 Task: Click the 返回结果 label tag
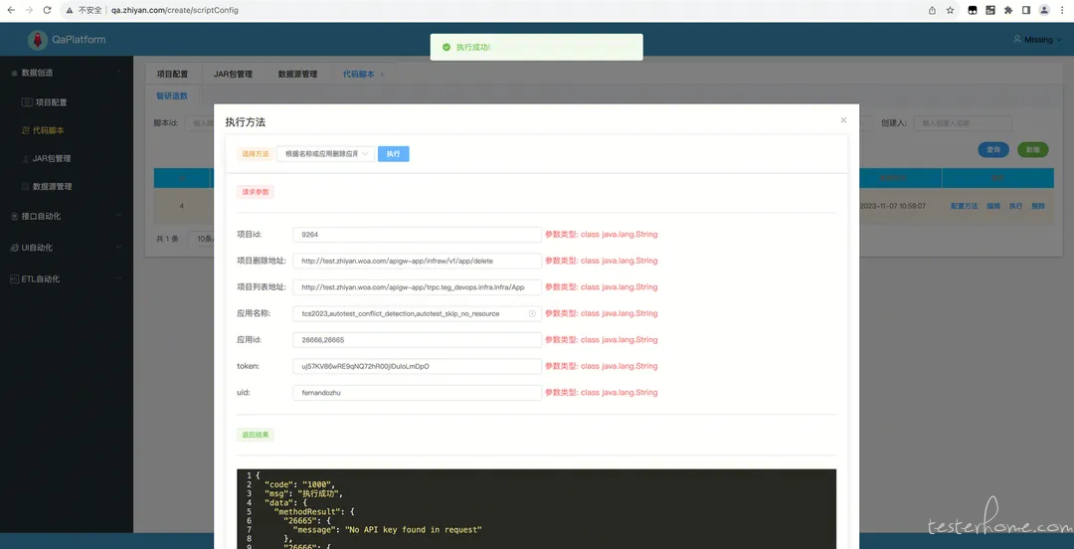click(256, 435)
